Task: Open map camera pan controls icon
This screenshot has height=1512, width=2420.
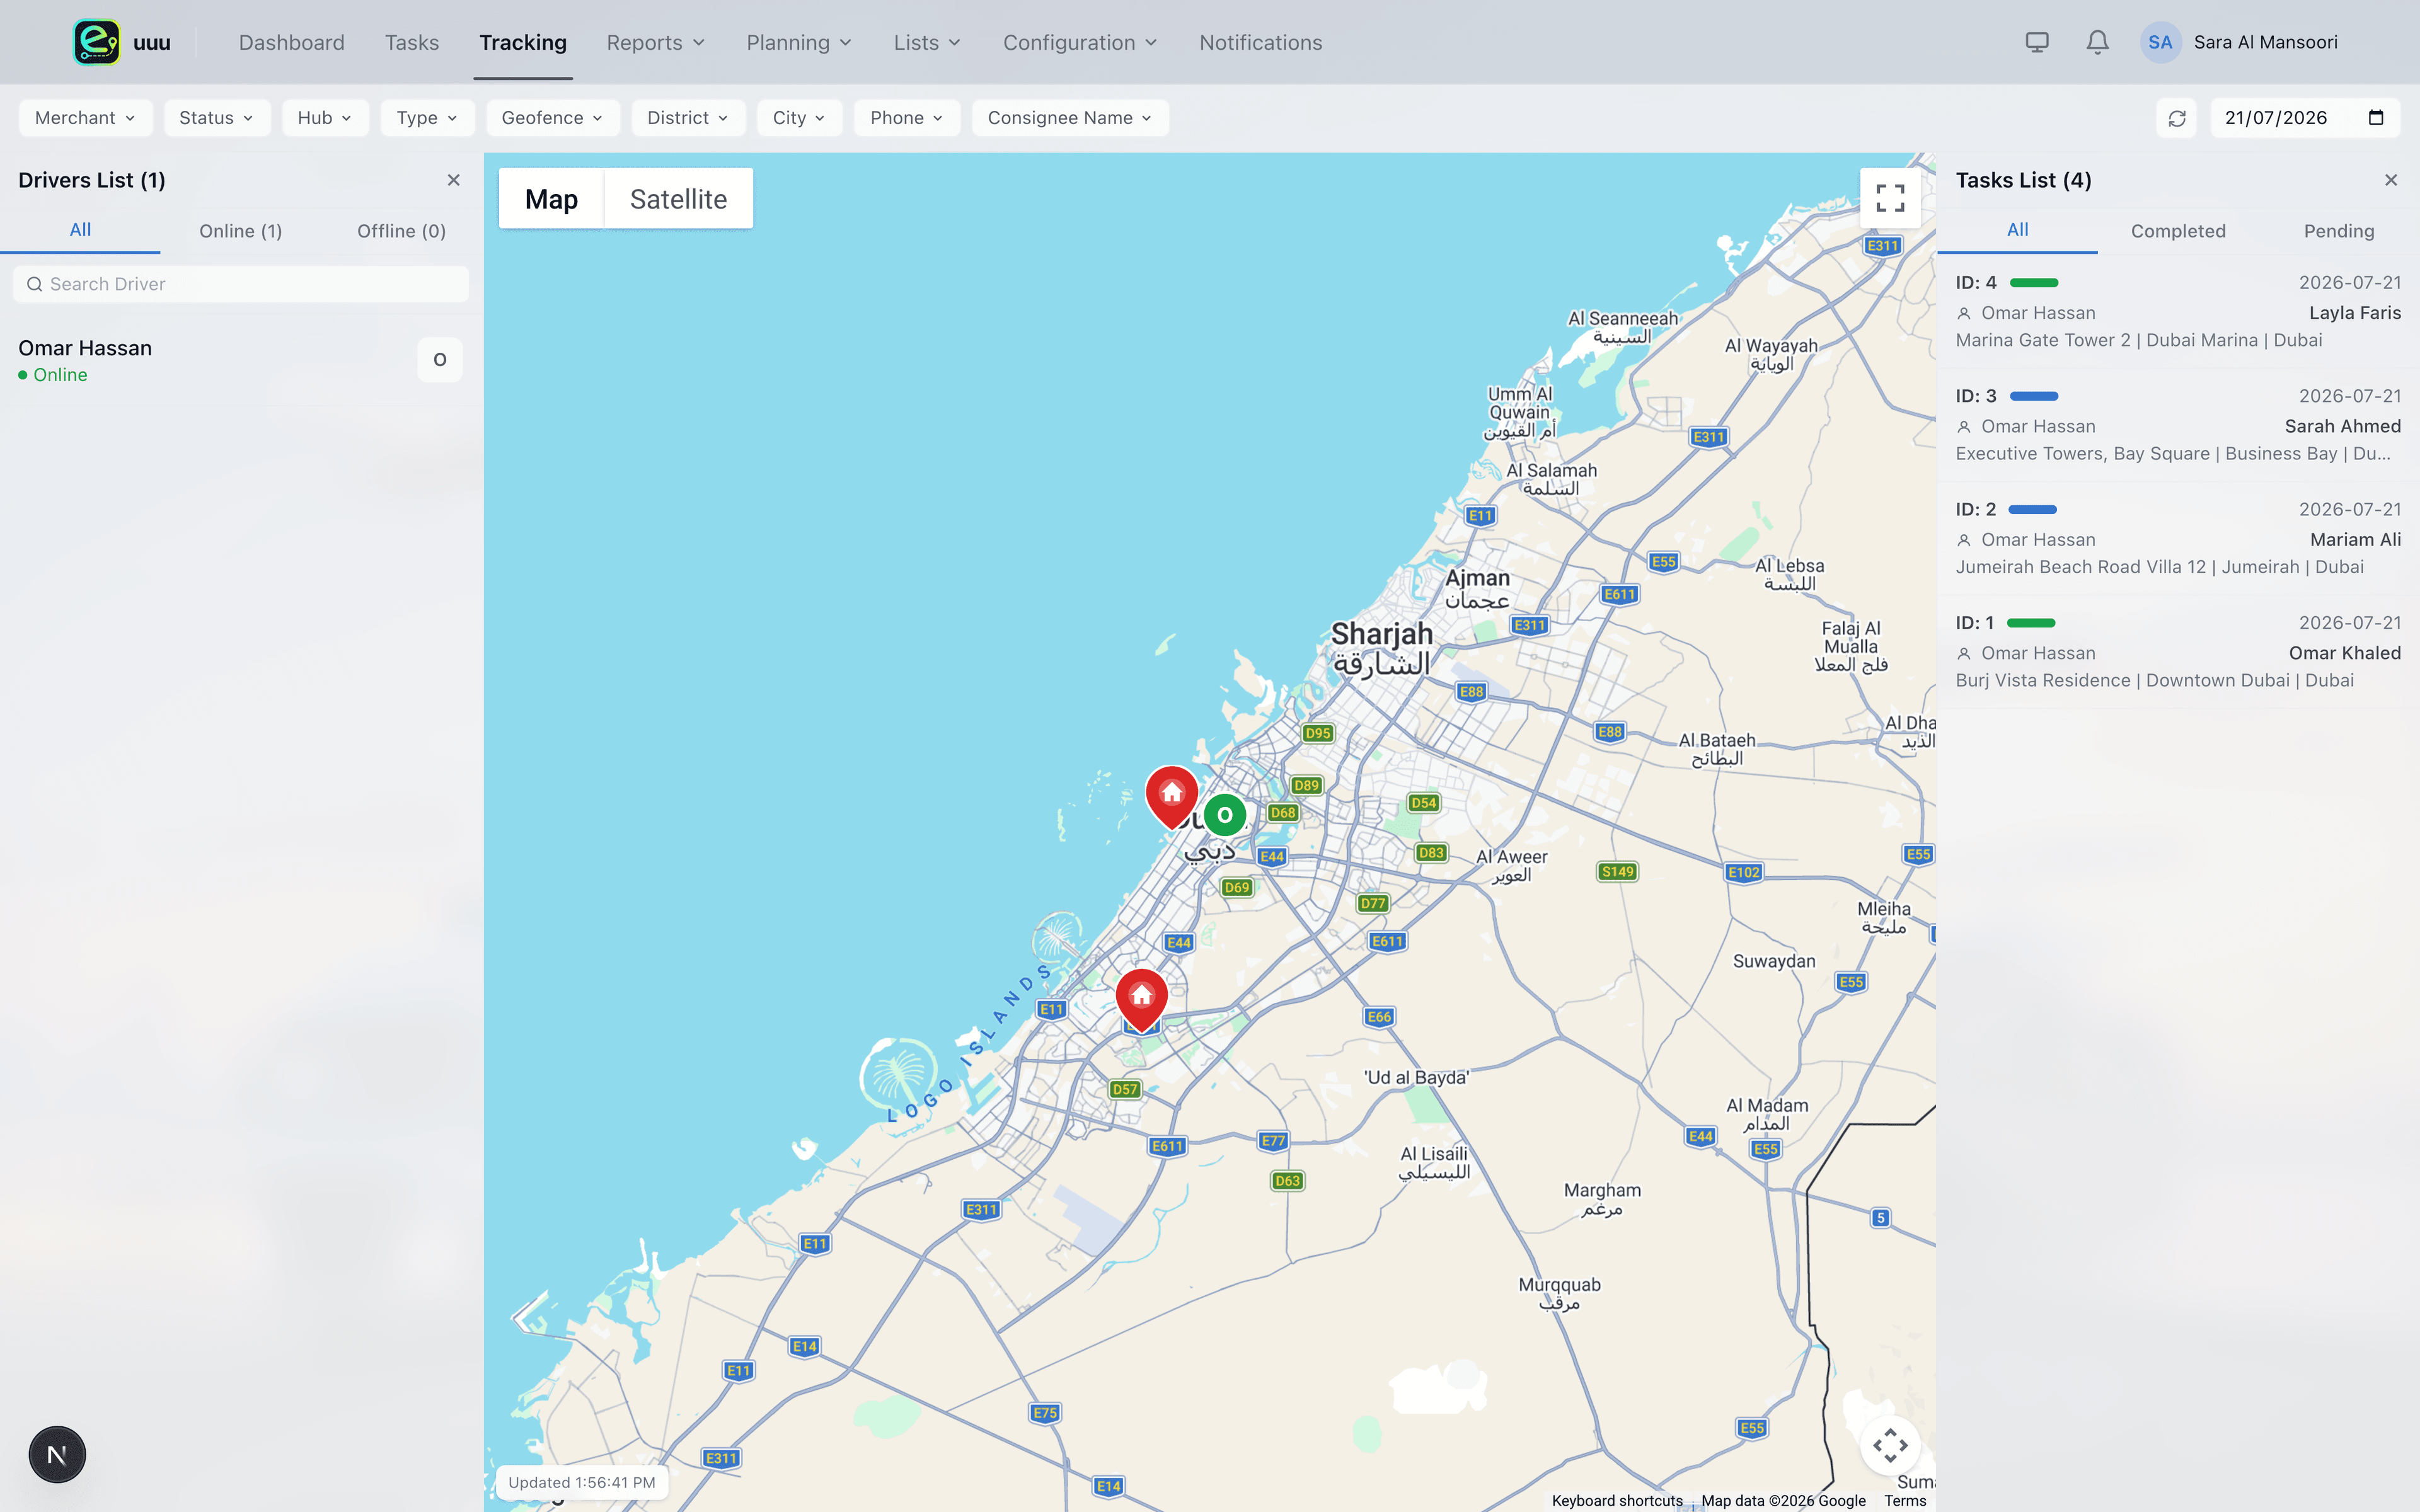Action: click(x=1890, y=1445)
